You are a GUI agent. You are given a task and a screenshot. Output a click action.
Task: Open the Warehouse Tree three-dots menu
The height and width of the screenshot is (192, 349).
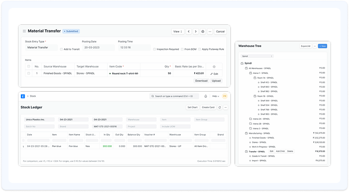(315, 46)
